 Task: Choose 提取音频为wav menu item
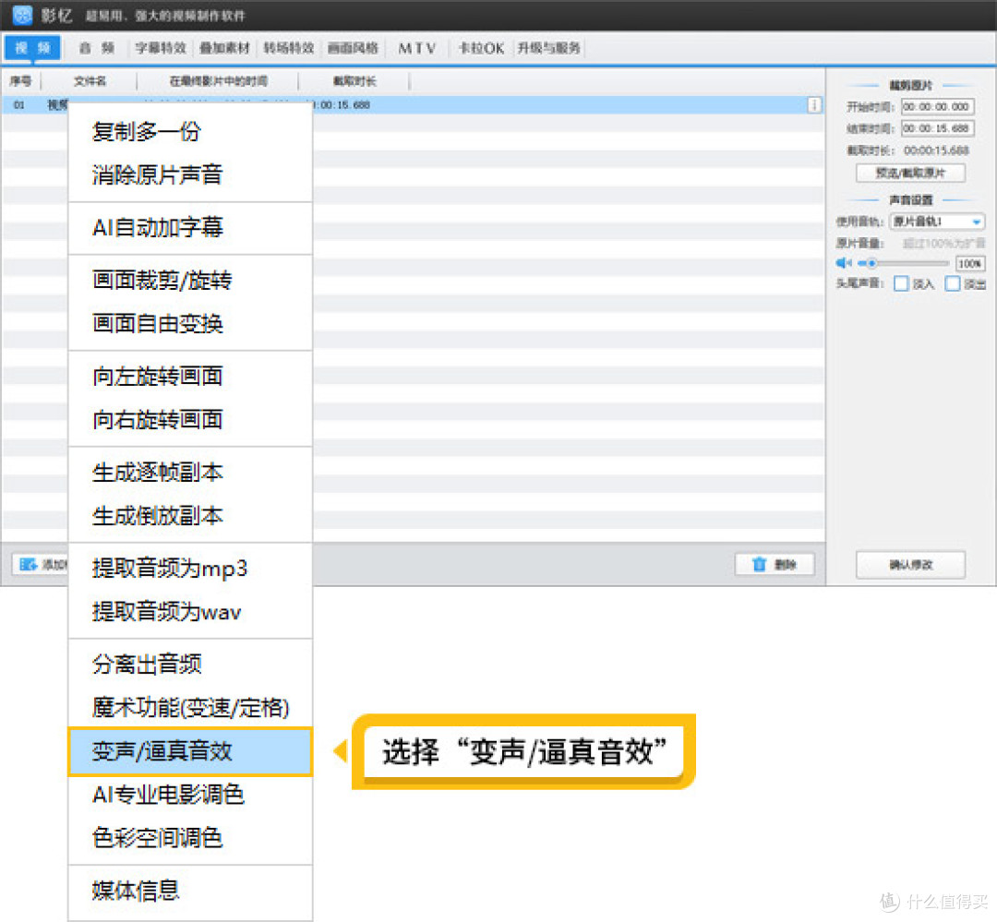(190, 611)
